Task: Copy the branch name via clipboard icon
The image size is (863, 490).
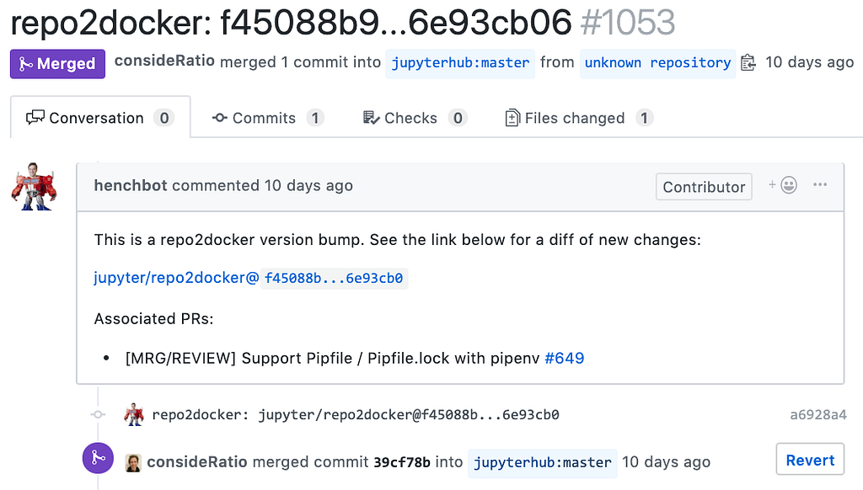Action: point(748,63)
